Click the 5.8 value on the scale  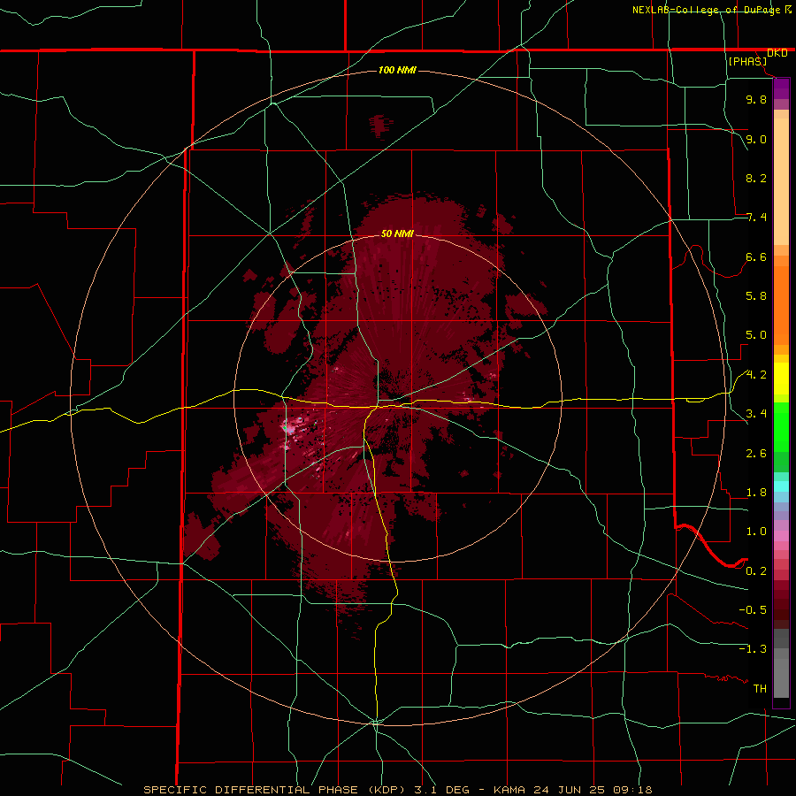(x=756, y=296)
